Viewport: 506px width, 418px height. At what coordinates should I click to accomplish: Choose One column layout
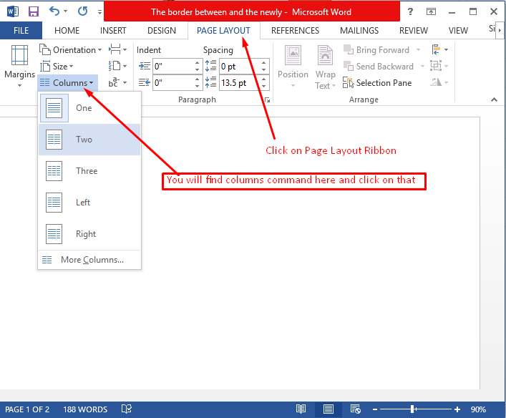[x=89, y=108]
